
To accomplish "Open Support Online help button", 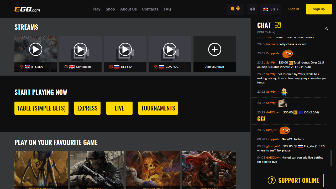I will (x=293, y=180).
